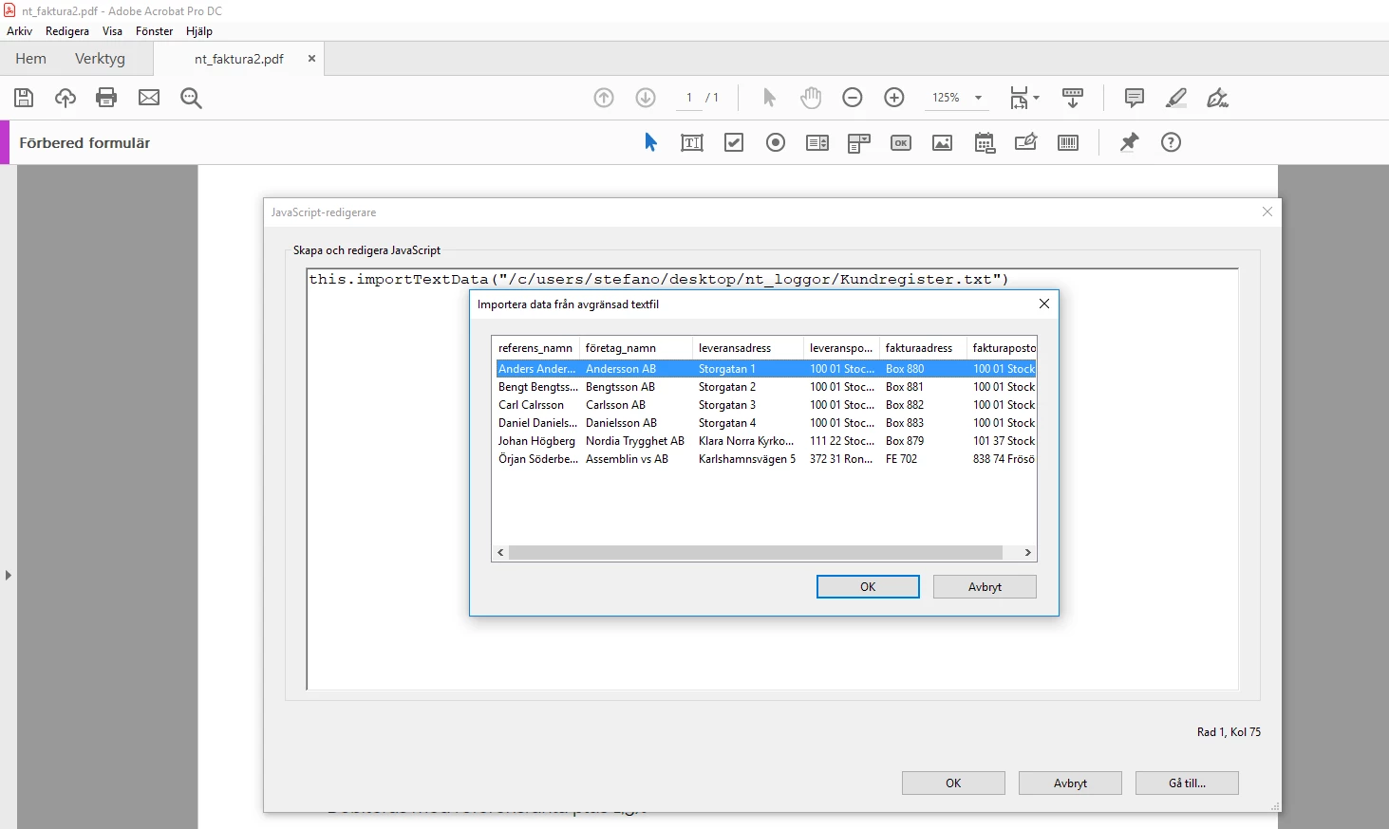Click the Danielsson AB cell
Viewport: 1389px width, 829px height.
click(621, 423)
